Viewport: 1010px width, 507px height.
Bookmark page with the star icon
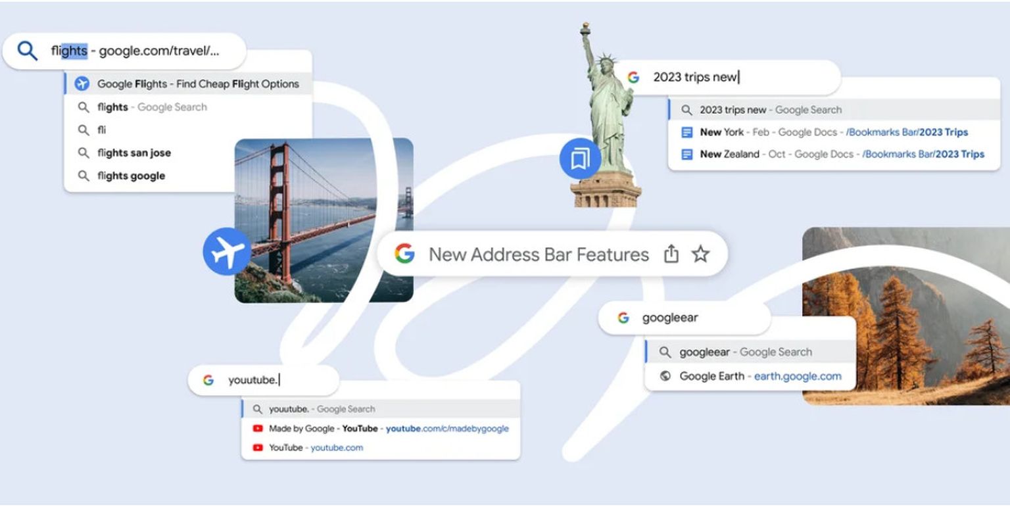701,254
